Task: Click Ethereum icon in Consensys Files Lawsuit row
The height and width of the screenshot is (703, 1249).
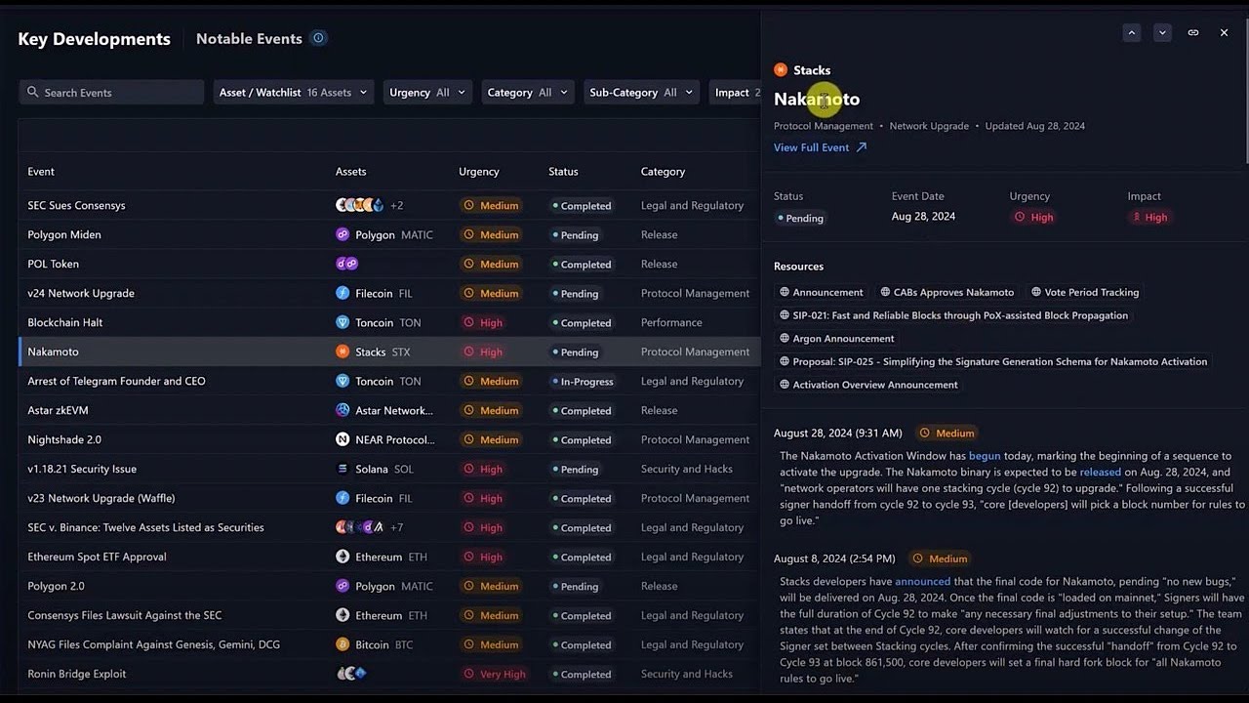Action: [x=342, y=615]
